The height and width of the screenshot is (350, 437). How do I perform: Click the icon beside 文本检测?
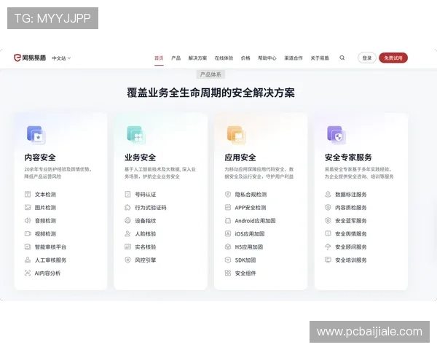coord(28,194)
